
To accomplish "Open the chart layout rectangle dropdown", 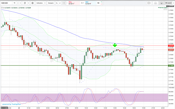I will (149, 3).
